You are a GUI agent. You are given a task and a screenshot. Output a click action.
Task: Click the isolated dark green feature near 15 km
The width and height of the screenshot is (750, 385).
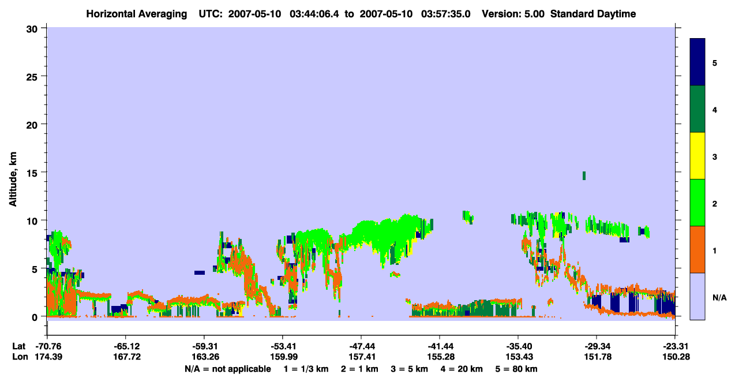[584, 175]
